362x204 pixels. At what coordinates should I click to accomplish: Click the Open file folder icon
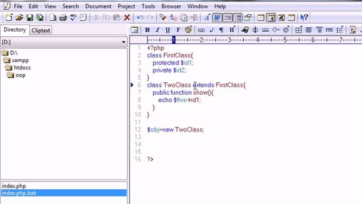click(x=19, y=18)
